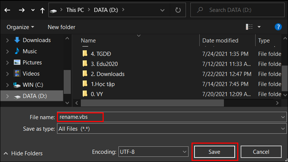
Task: Select Videos in navigation pane
Action: (31, 74)
